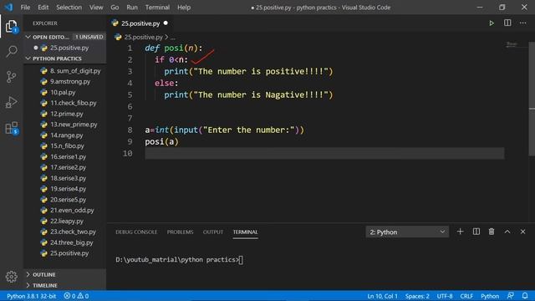This screenshot has height=301, width=535.
Task: Open 24.three_big.py file
Action: [71, 242]
